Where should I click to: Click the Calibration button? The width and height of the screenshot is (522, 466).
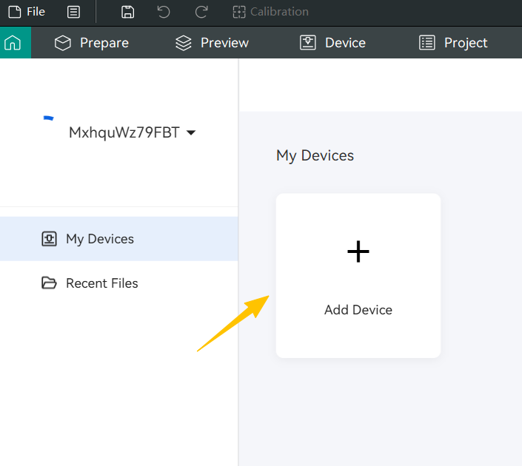(x=271, y=12)
